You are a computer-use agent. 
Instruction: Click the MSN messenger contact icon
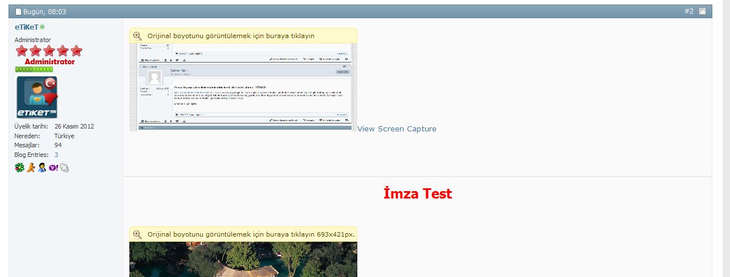(42, 168)
